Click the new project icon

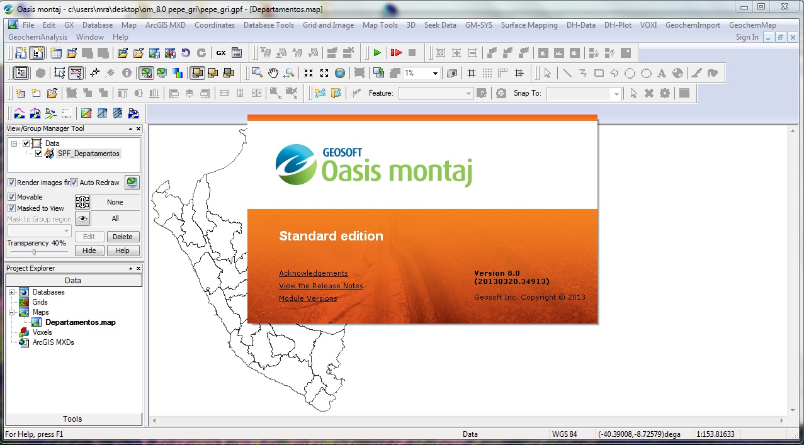(x=21, y=53)
